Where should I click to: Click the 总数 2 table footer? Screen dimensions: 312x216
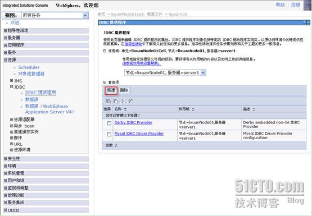[x=111, y=145]
